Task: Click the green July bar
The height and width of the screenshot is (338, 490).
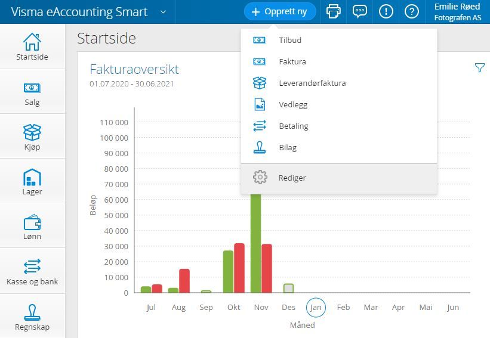Action: point(146,290)
